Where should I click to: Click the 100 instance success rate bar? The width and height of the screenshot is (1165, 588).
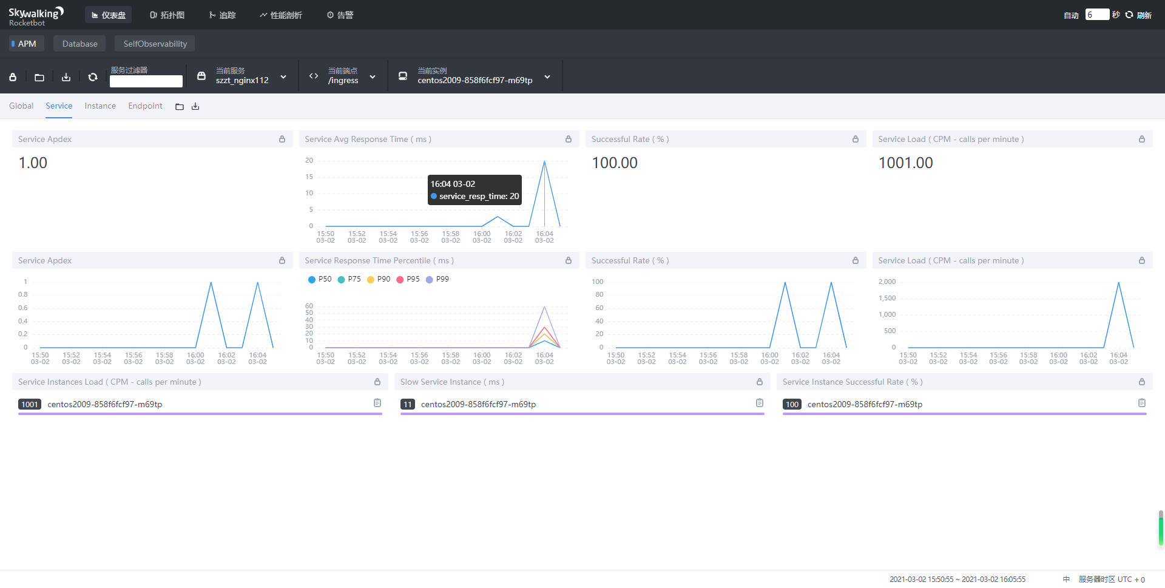click(965, 414)
